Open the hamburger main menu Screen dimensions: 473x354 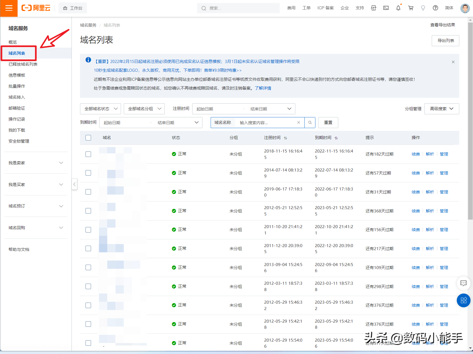point(9,8)
